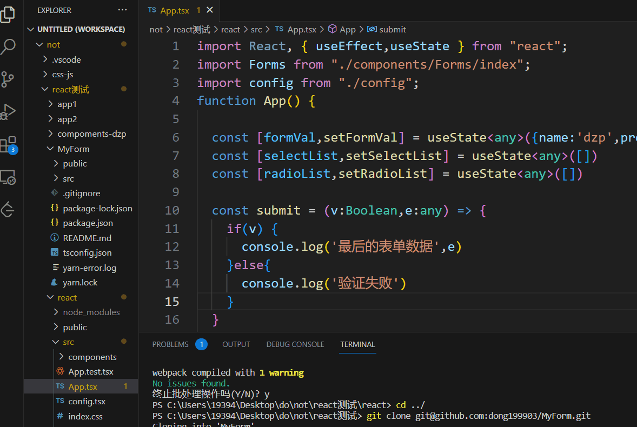Expand the public folder under react
Image resolution: width=637 pixels, height=427 pixels.
[56, 327]
